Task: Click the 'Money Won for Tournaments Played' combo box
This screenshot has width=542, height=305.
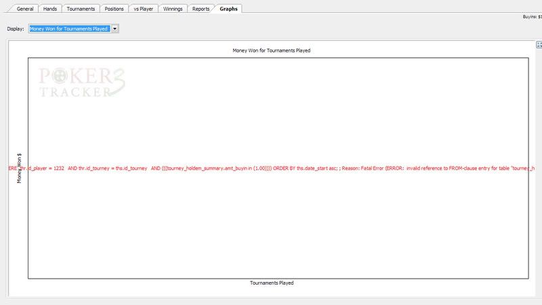Action: tap(69, 29)
